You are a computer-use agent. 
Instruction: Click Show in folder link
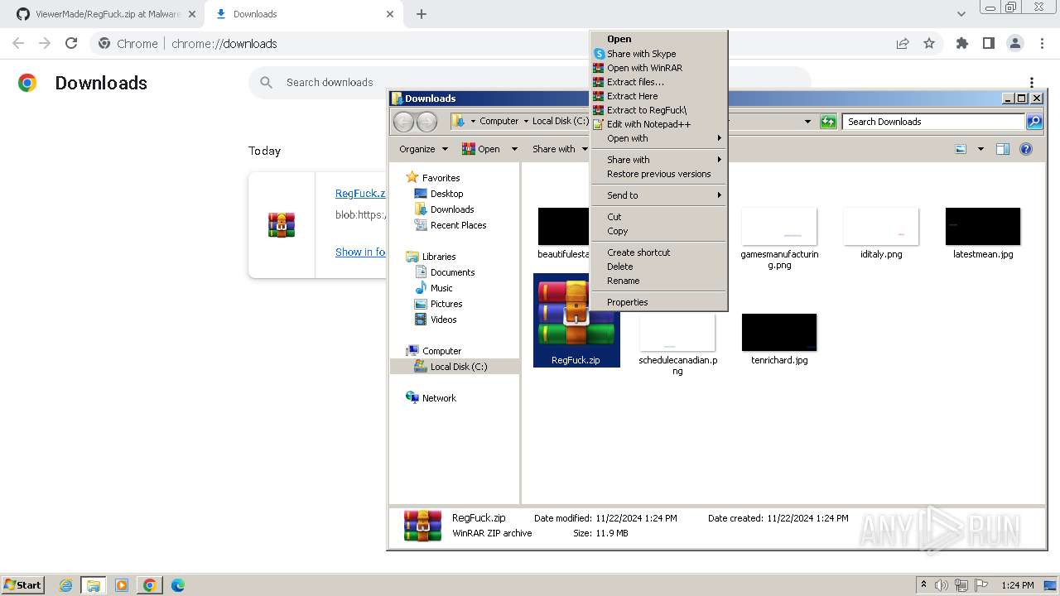pyautogui.click(x=360, y=252)
